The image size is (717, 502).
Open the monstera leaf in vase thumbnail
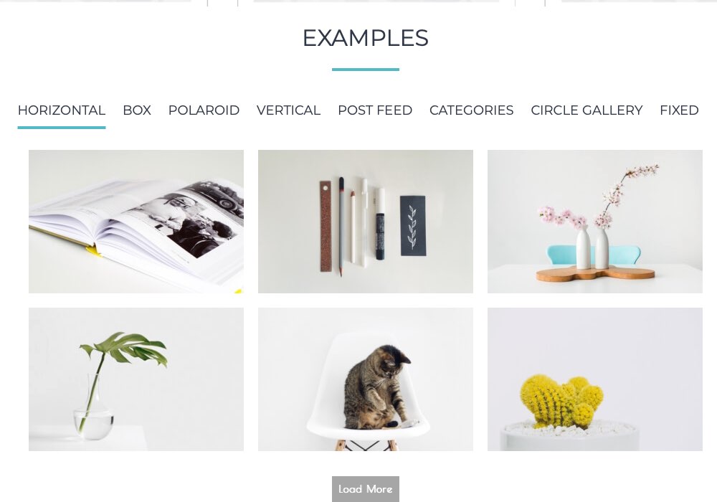pos(136,379)
